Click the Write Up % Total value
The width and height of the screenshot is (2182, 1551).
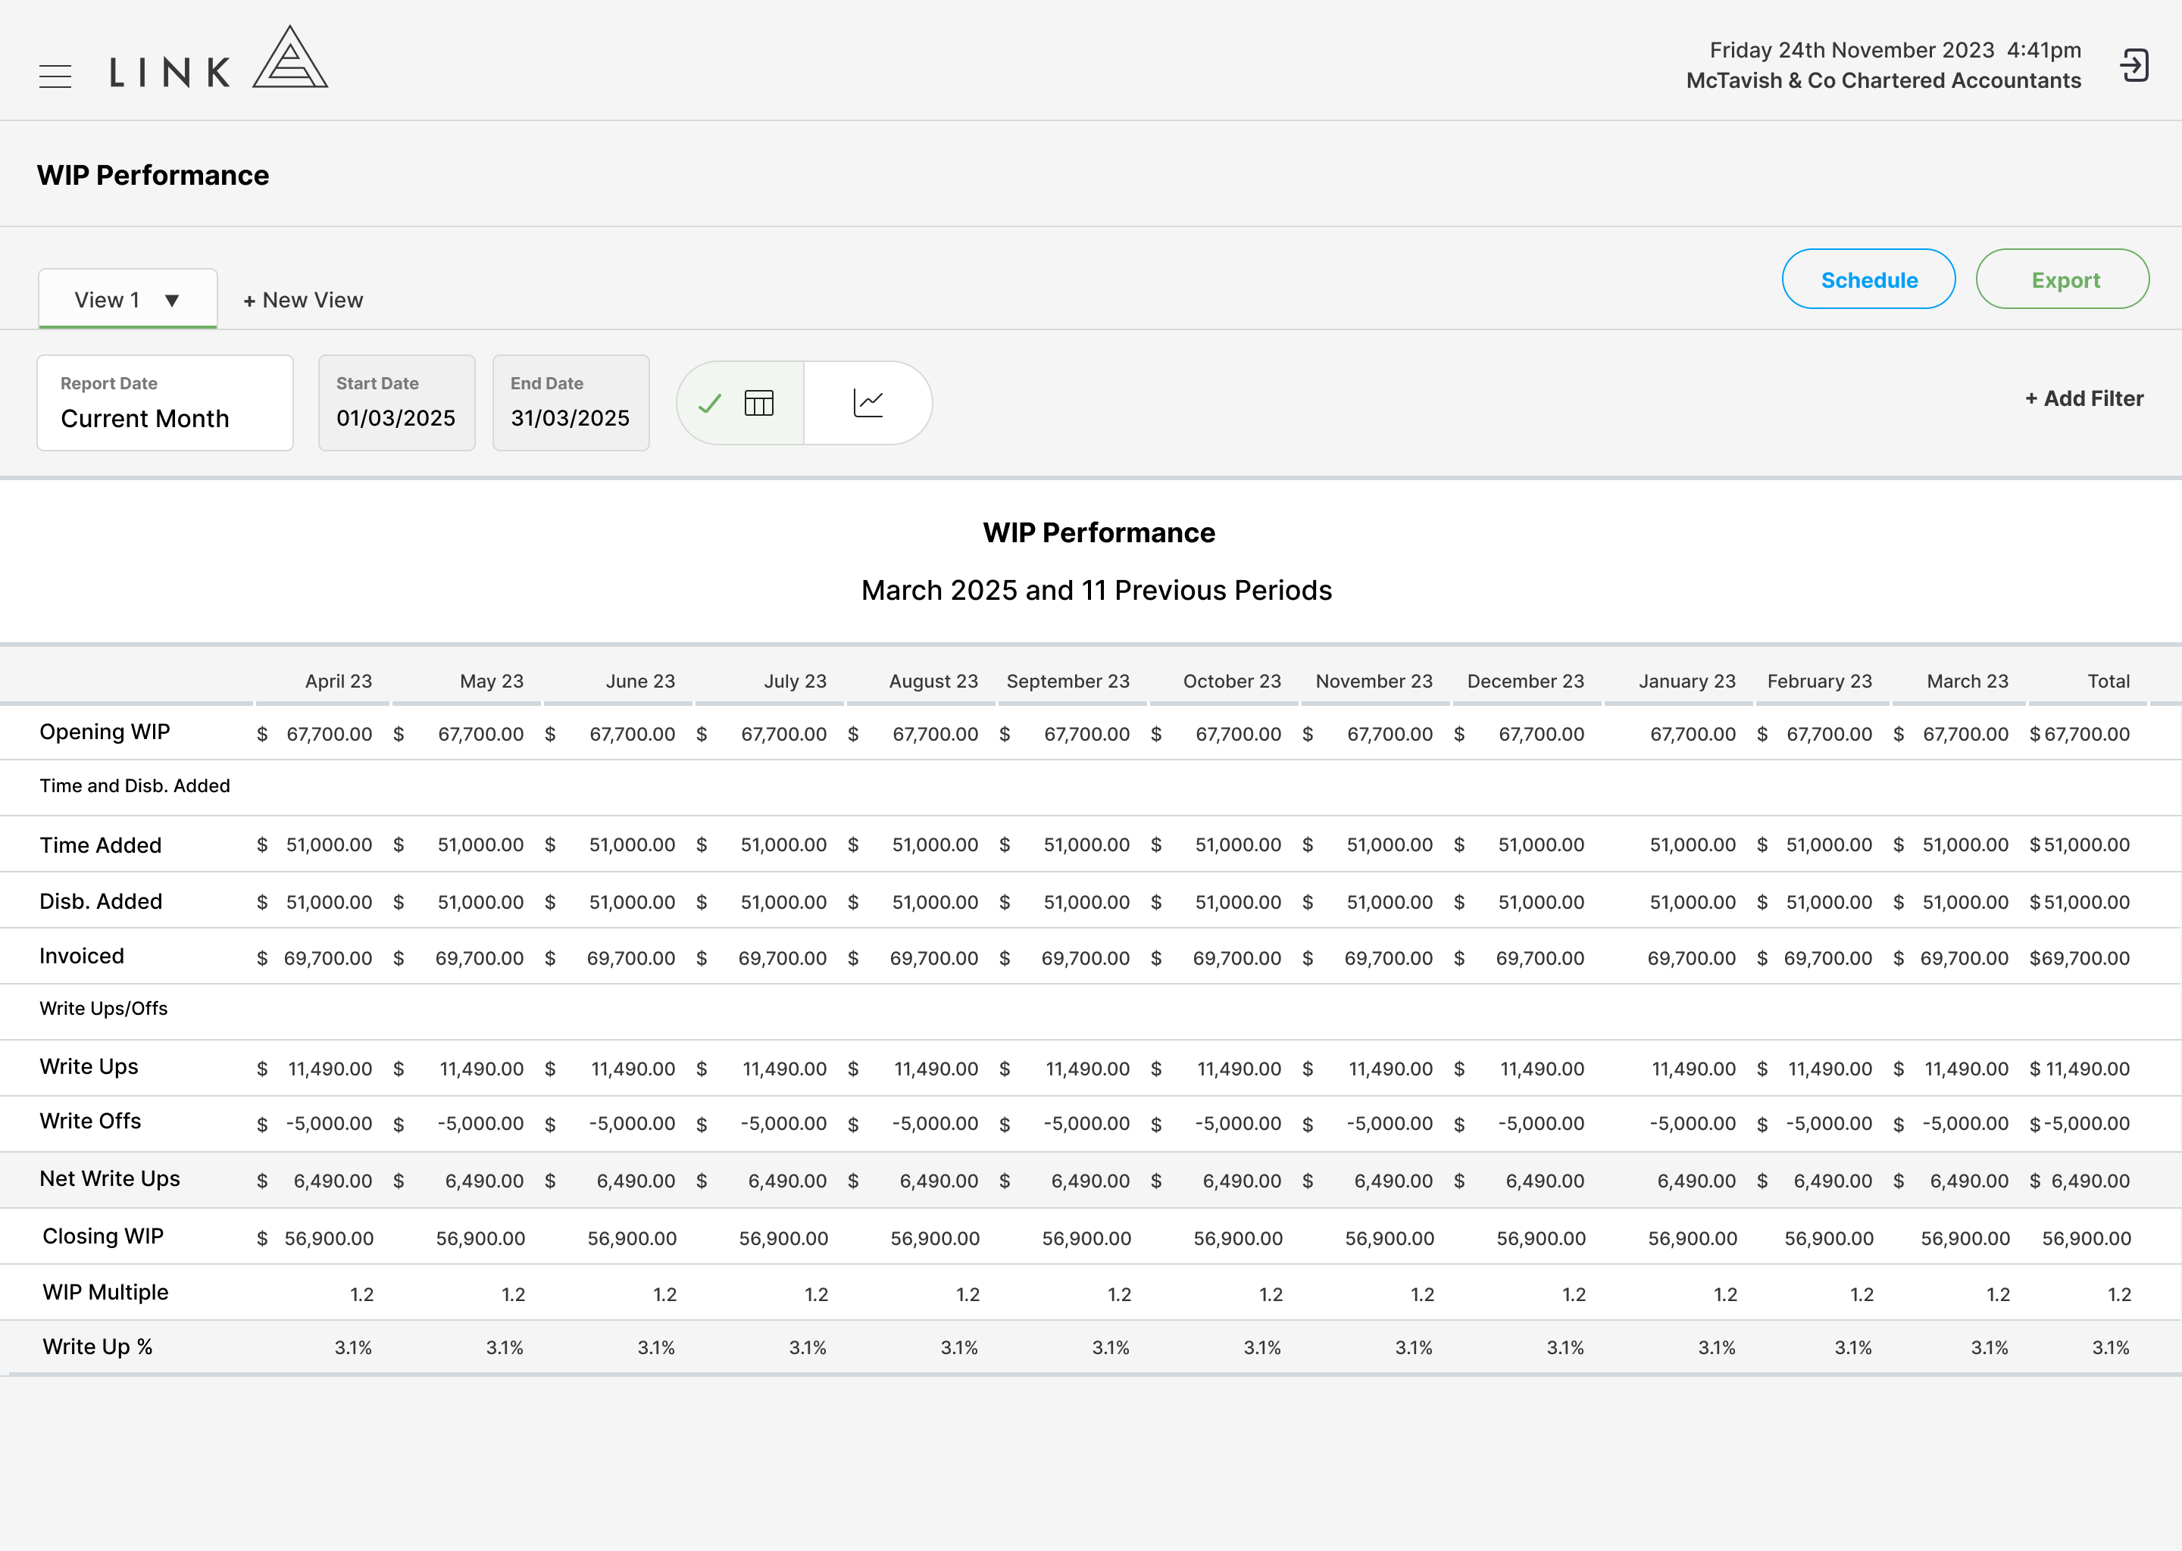point(2112,1349)
